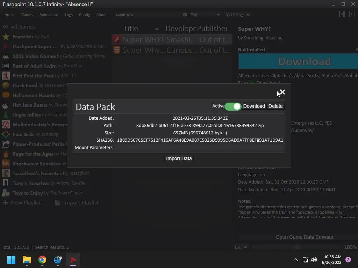Click the SHA256 hash value
This screenshot has height=268, width=358.
pyautogui.click(x=200, y=140)
